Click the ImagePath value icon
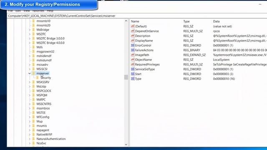The width and height of the screenshot is (267, 150). pyautogui.click(x=133, y=55)
